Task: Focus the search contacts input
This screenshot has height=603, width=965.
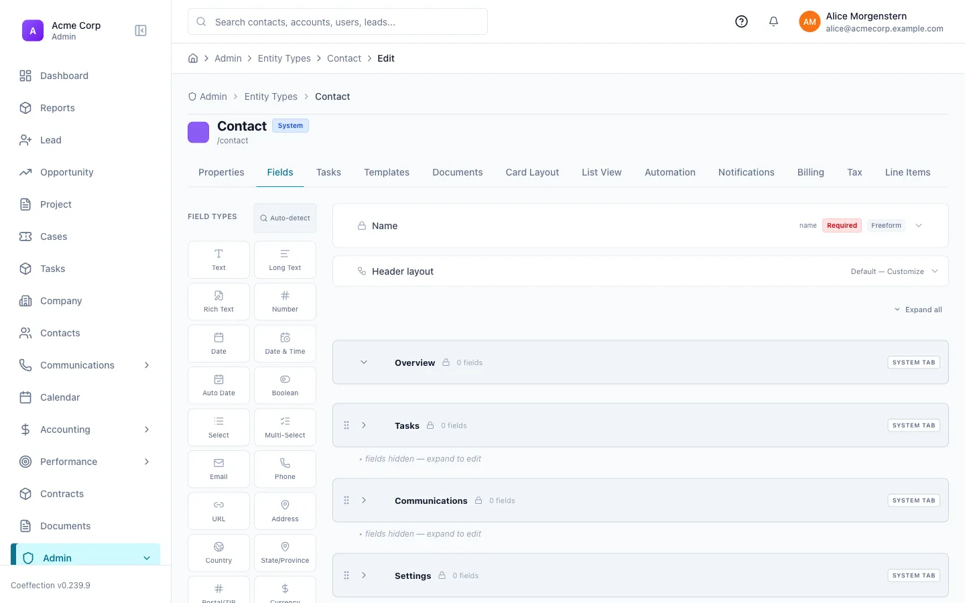Action: pos(338,21)
